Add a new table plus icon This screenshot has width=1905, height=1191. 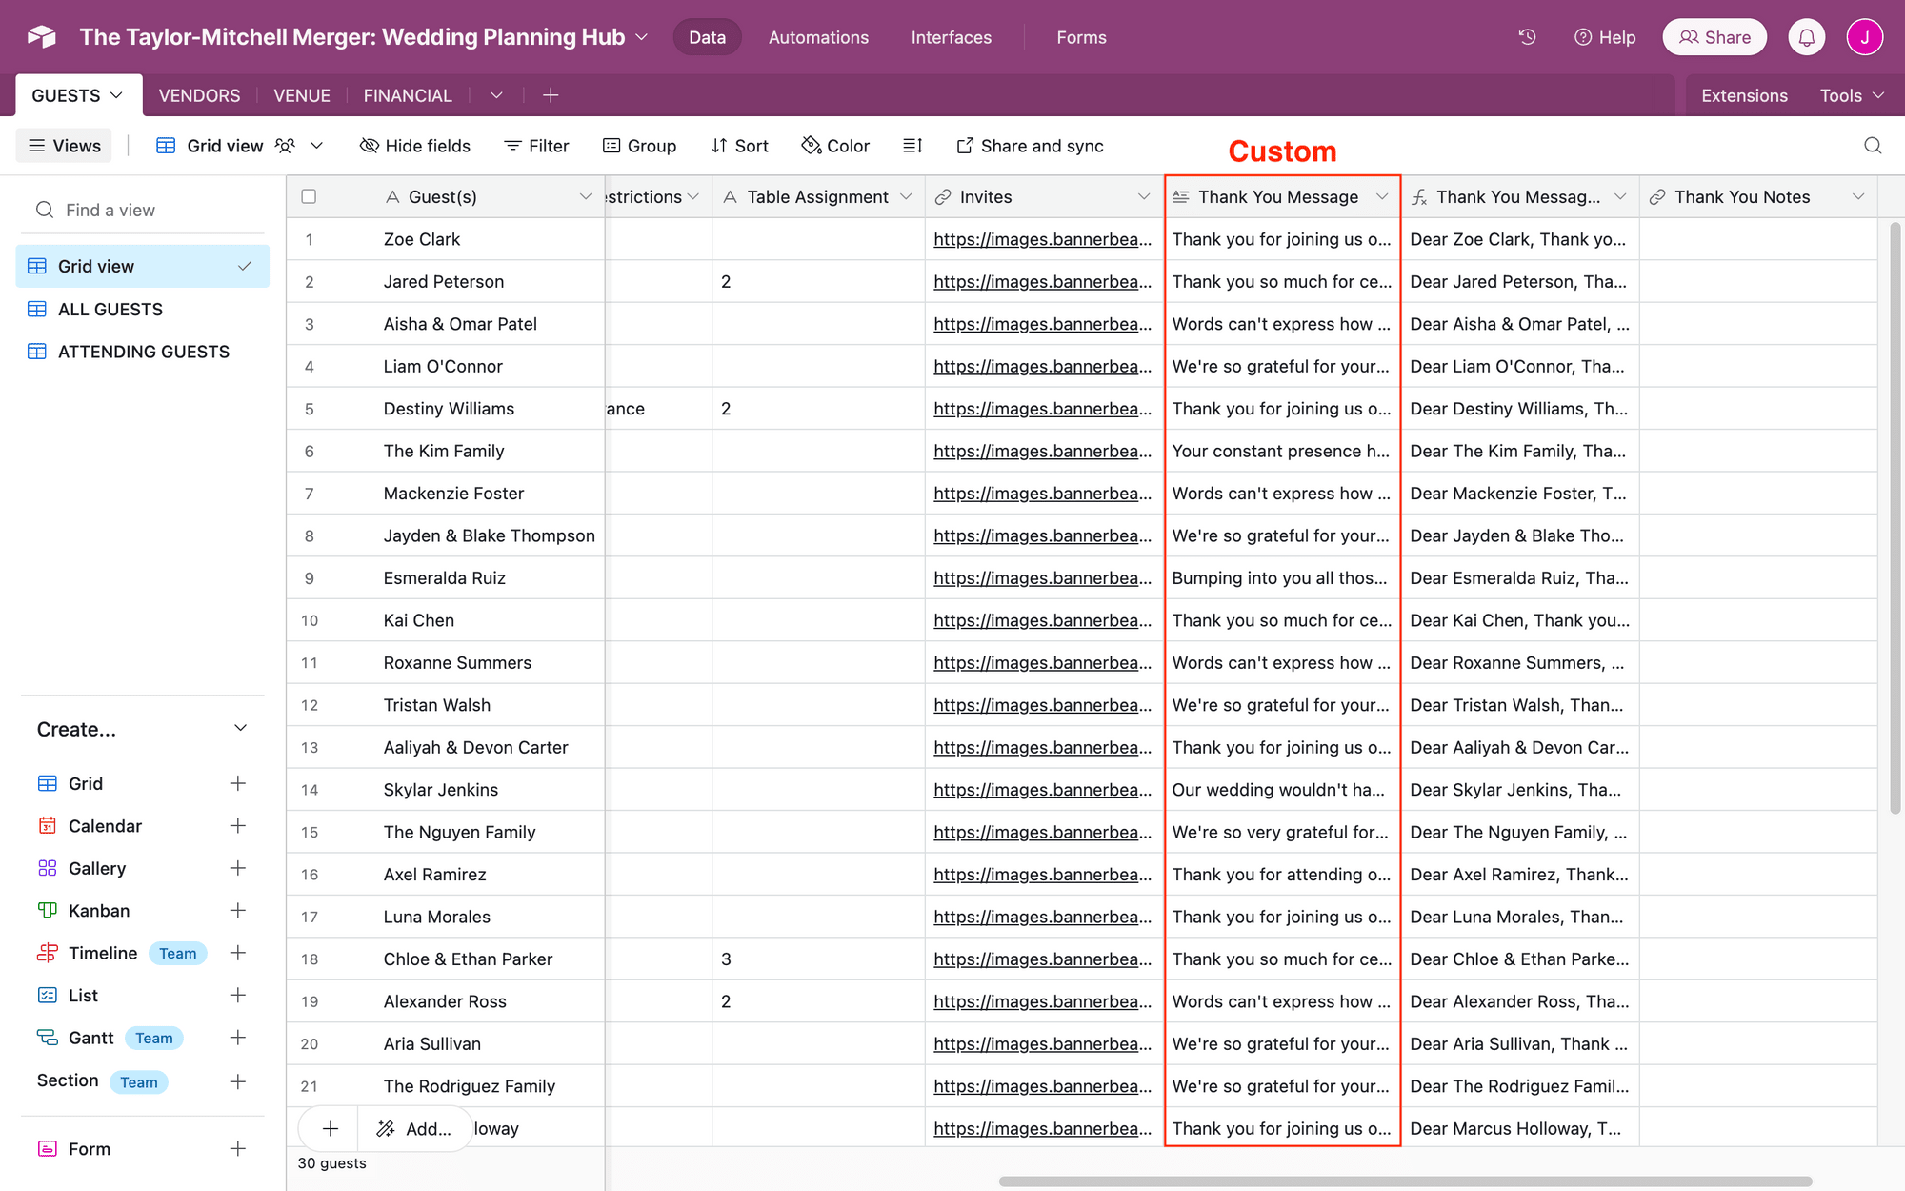(551, 95)
